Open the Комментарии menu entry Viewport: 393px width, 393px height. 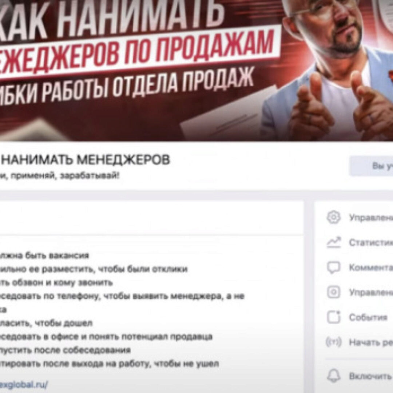pos(371,267)
